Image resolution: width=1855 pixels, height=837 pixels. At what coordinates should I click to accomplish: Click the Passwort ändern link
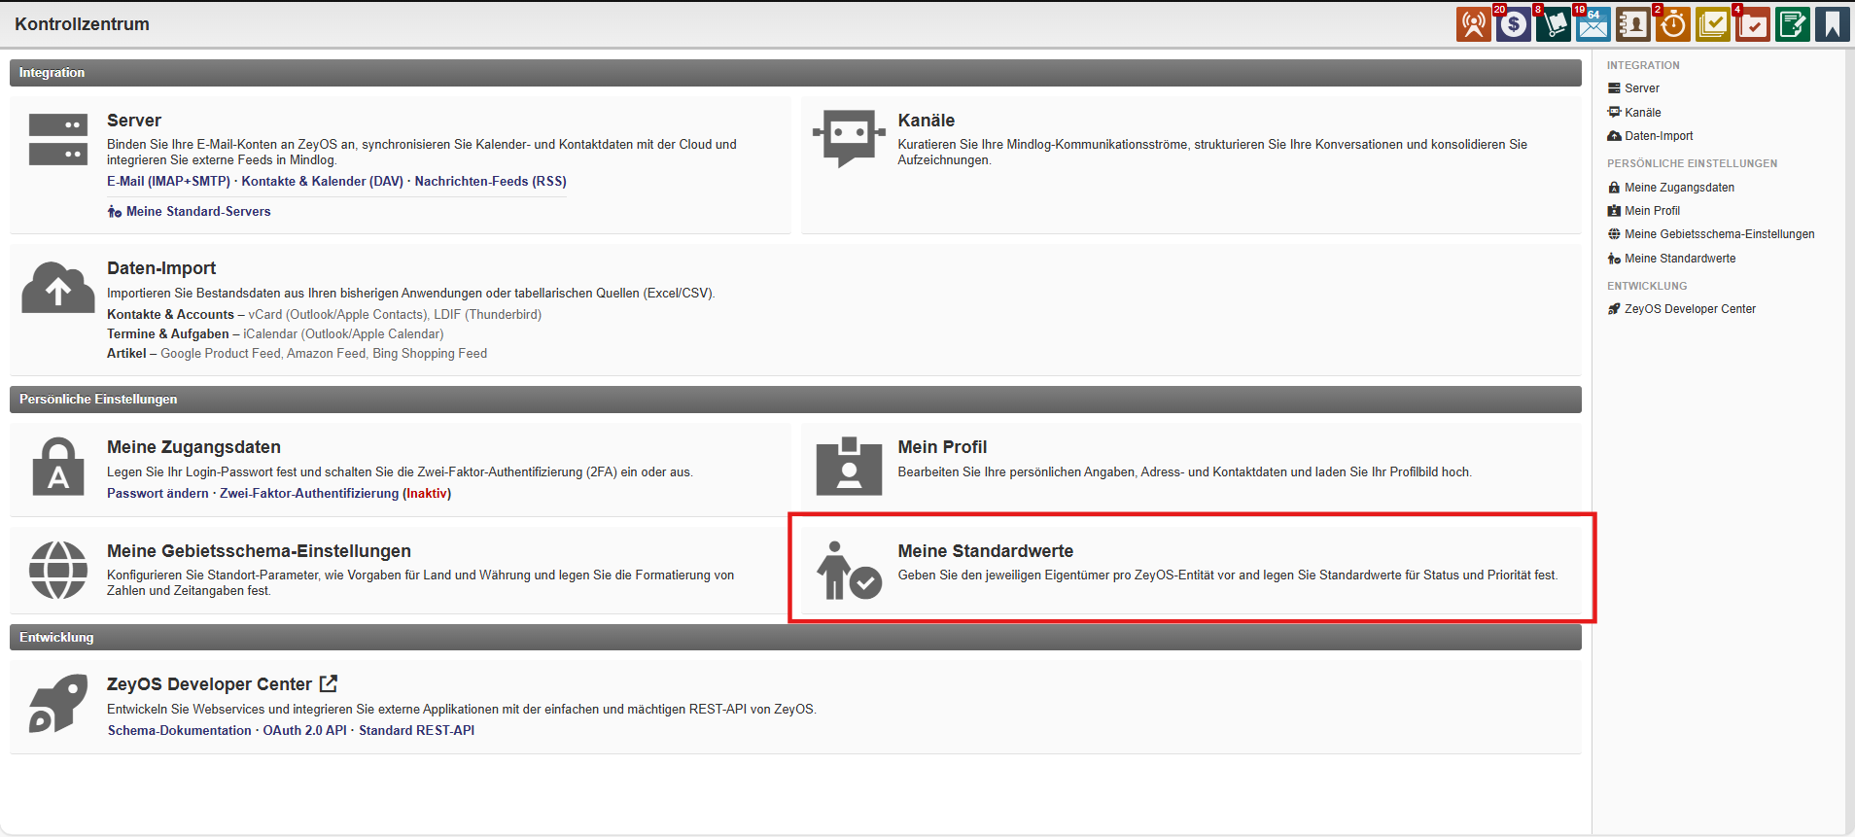(157, 494)
